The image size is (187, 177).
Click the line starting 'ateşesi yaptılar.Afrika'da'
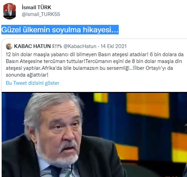pos(89,68)
